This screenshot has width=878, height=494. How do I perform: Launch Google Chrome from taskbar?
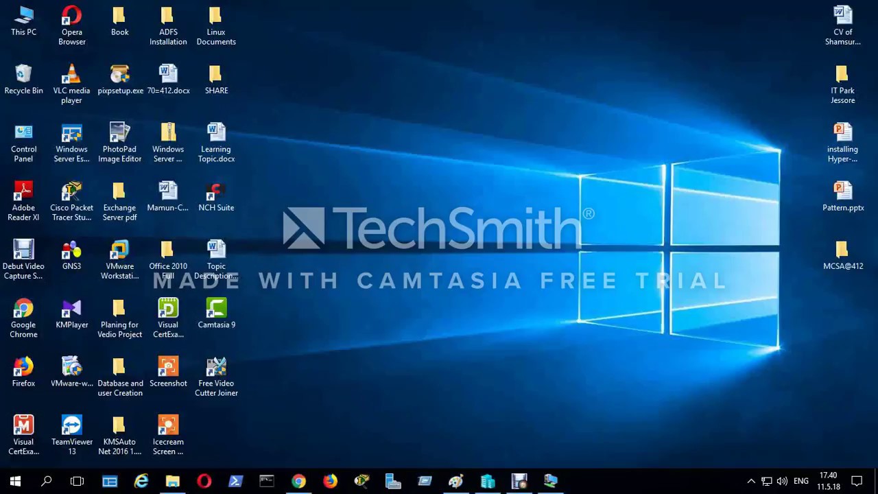point(298,481)
